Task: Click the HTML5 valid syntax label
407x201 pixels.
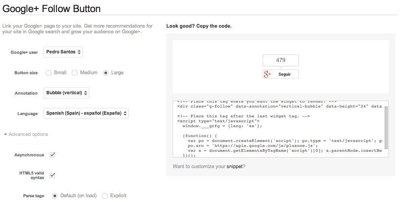Action: pos(32,175)
